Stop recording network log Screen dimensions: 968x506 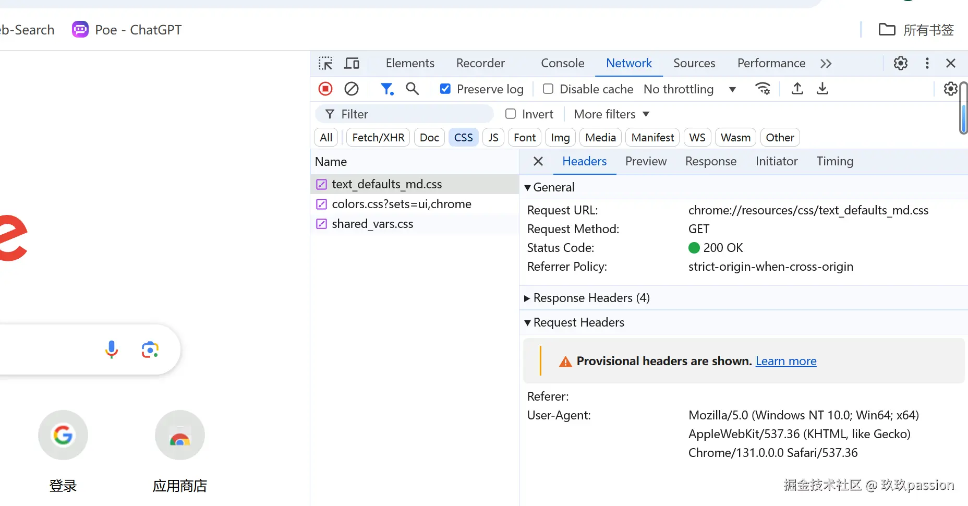click(x=325, y=89)
